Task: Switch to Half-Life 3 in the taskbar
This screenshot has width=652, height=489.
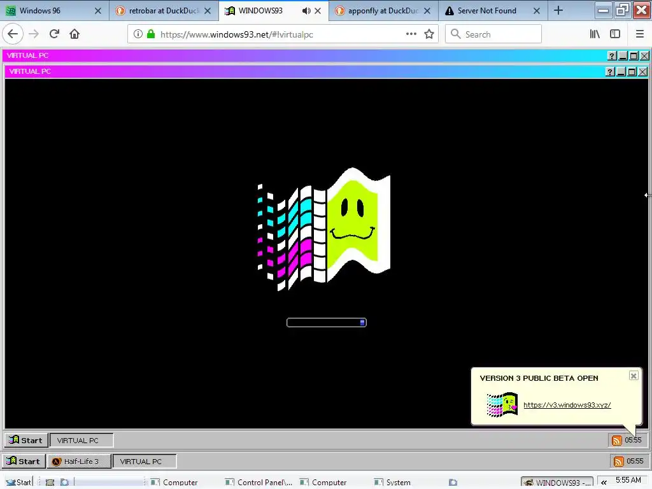Action: 79,461
